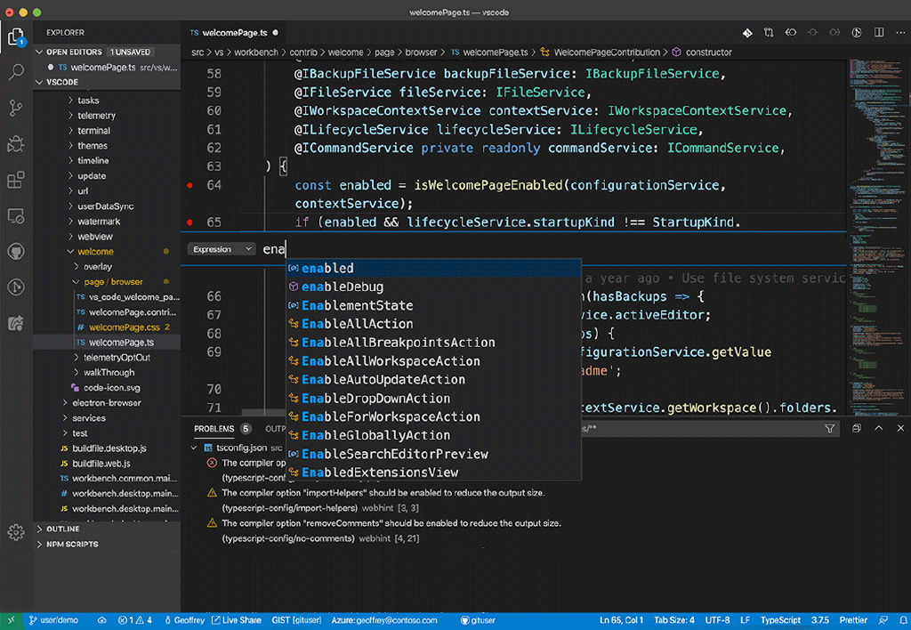Open the Explorer view in activity bar
The height and width of the screenshot is (630, 911).
tap(16, 37)
